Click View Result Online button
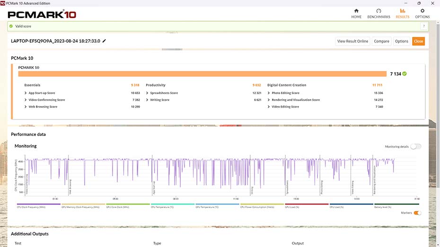 tap(352, 41)
